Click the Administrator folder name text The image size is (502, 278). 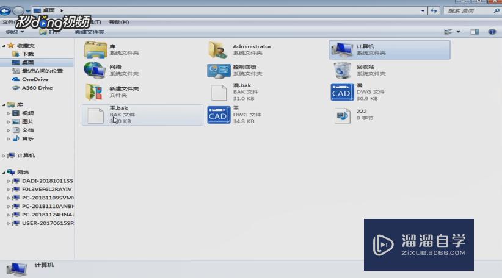[x=252, y=46]
